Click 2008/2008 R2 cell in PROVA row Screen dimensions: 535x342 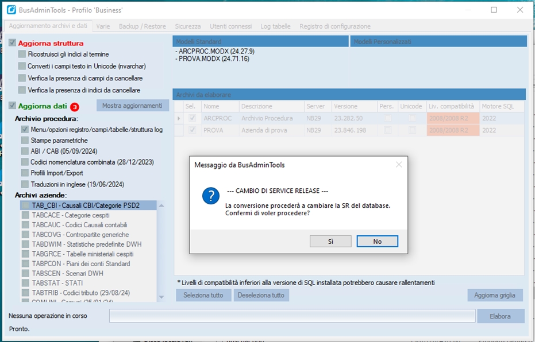(x=453, y=130)
